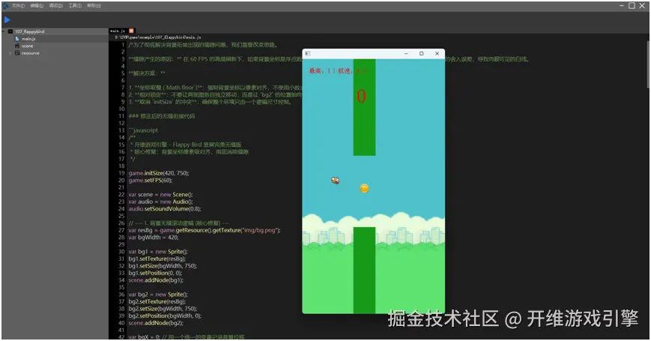This screenshot has height=341, width=651.
Task: Select main.js in the project tree
Action: [x=28, y=39]
